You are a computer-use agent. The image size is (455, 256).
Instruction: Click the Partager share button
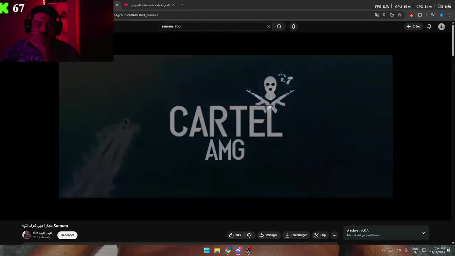[268, 235]
